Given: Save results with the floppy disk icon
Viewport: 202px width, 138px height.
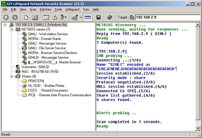Looking at the screenshot, I should [x=99, y=17].
